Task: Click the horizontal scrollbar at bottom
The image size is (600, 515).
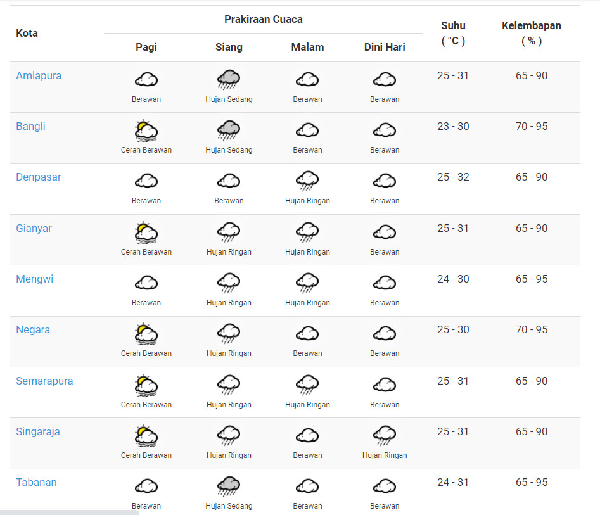Action: tap(70, 512)
